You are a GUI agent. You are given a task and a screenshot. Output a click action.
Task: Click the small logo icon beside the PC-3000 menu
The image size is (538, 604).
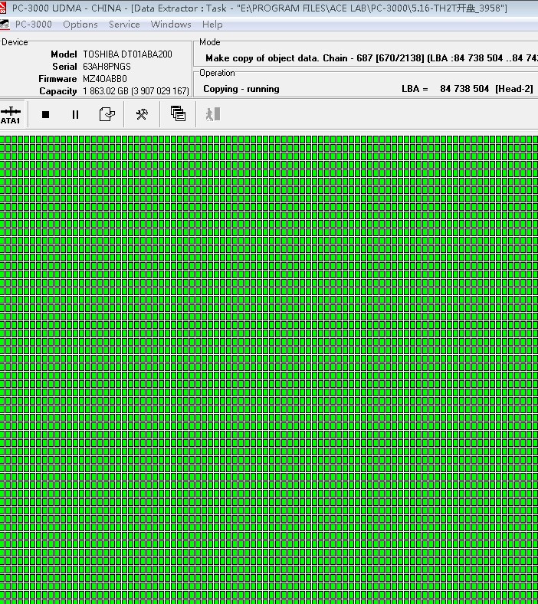point(5,25)
